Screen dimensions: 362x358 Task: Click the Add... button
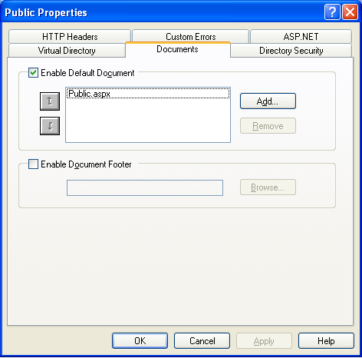point(268,101)
